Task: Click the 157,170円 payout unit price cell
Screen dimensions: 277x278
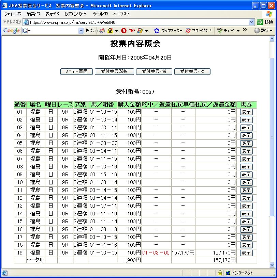Action: (183, 252)
